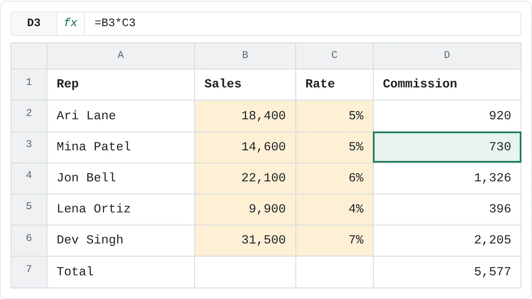Select the commission cell "920"

447,116
